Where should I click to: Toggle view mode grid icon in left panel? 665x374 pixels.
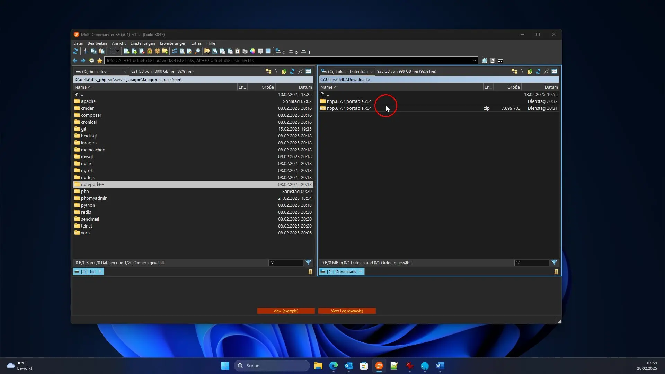click(x=308, y=71)
